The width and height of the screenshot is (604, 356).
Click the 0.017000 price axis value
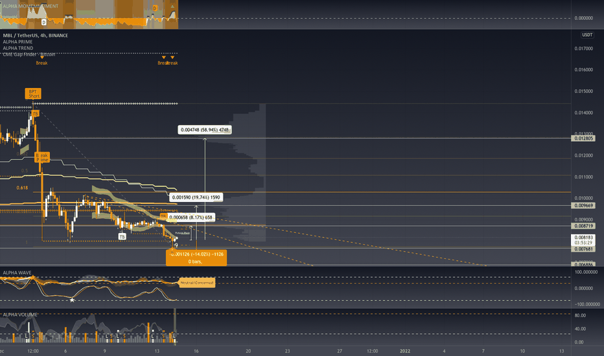click(583, 49)
